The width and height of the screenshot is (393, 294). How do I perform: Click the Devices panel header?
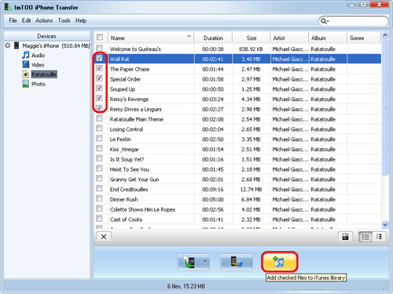point(46,36)
